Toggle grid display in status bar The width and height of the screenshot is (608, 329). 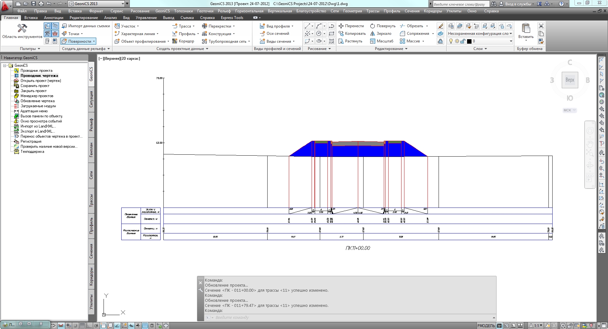(x=82, y=326)
